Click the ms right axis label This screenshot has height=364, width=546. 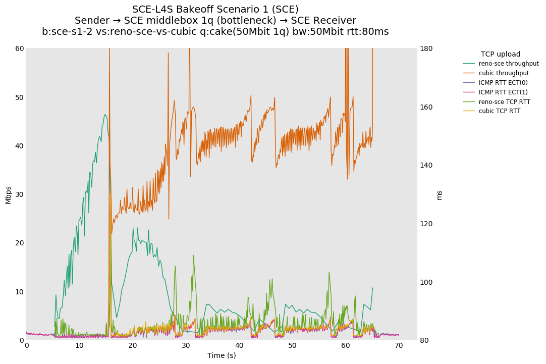(x=439, y=195)
